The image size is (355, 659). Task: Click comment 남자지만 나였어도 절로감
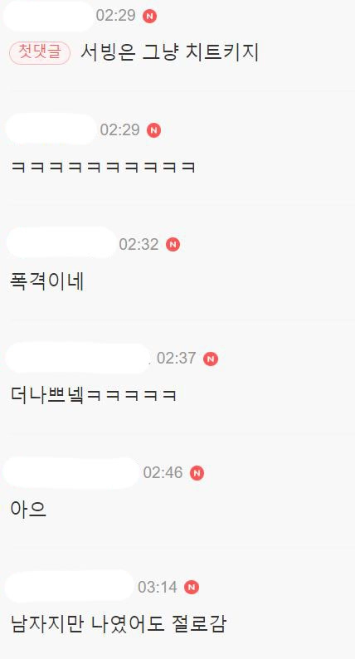118,624
